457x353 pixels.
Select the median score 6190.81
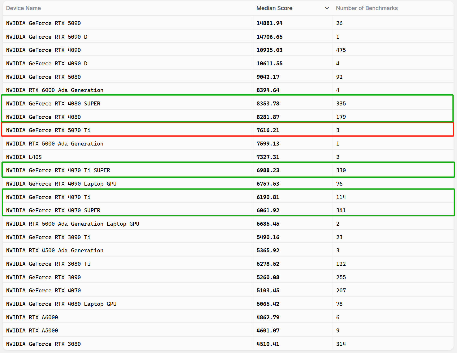pyautogui.click(x=268, y=197)
